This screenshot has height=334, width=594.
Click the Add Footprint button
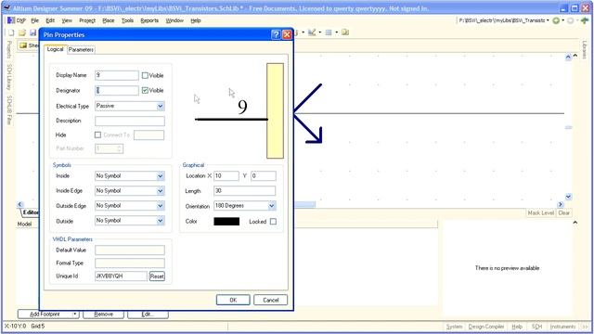tap(45, 315)
